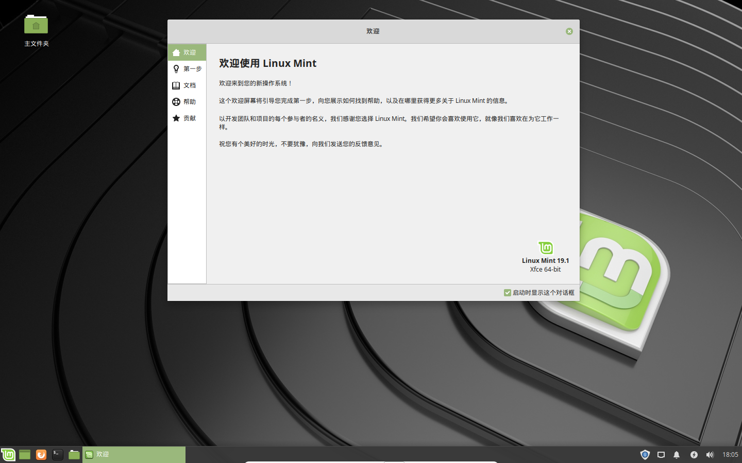742x463 pixels.
Task: Click the power manager icon in the tray
Action: tap(694, 454)
